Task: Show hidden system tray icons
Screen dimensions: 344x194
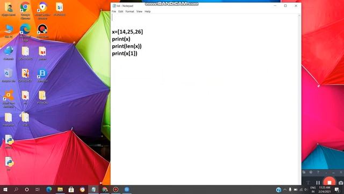Action: (x=285, y=190)
